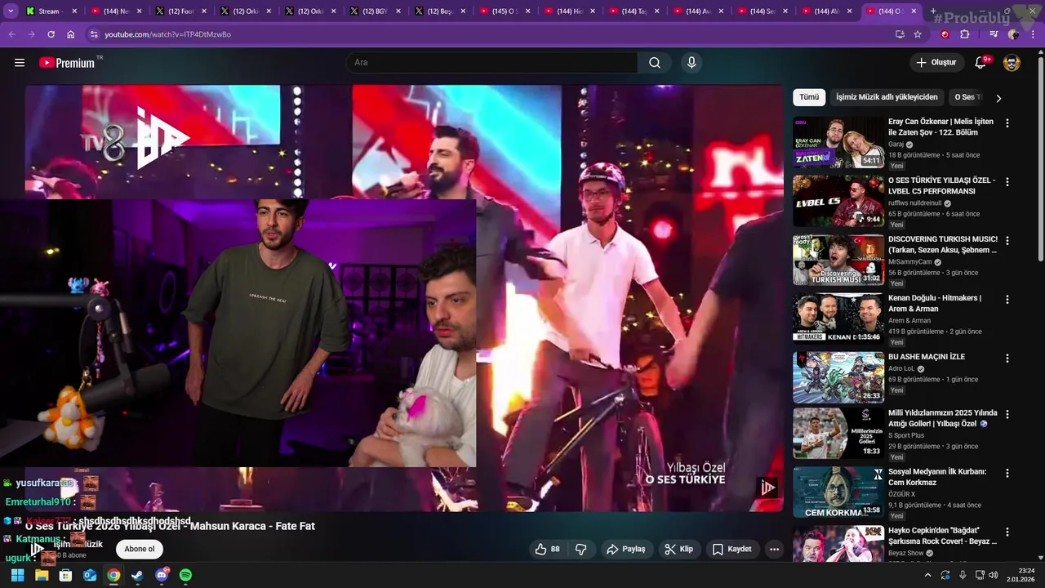The image size is (1045, 588).
Task: Open Sosyal Medyanın İlk Kurbanı title link
Action: point(937,477)
